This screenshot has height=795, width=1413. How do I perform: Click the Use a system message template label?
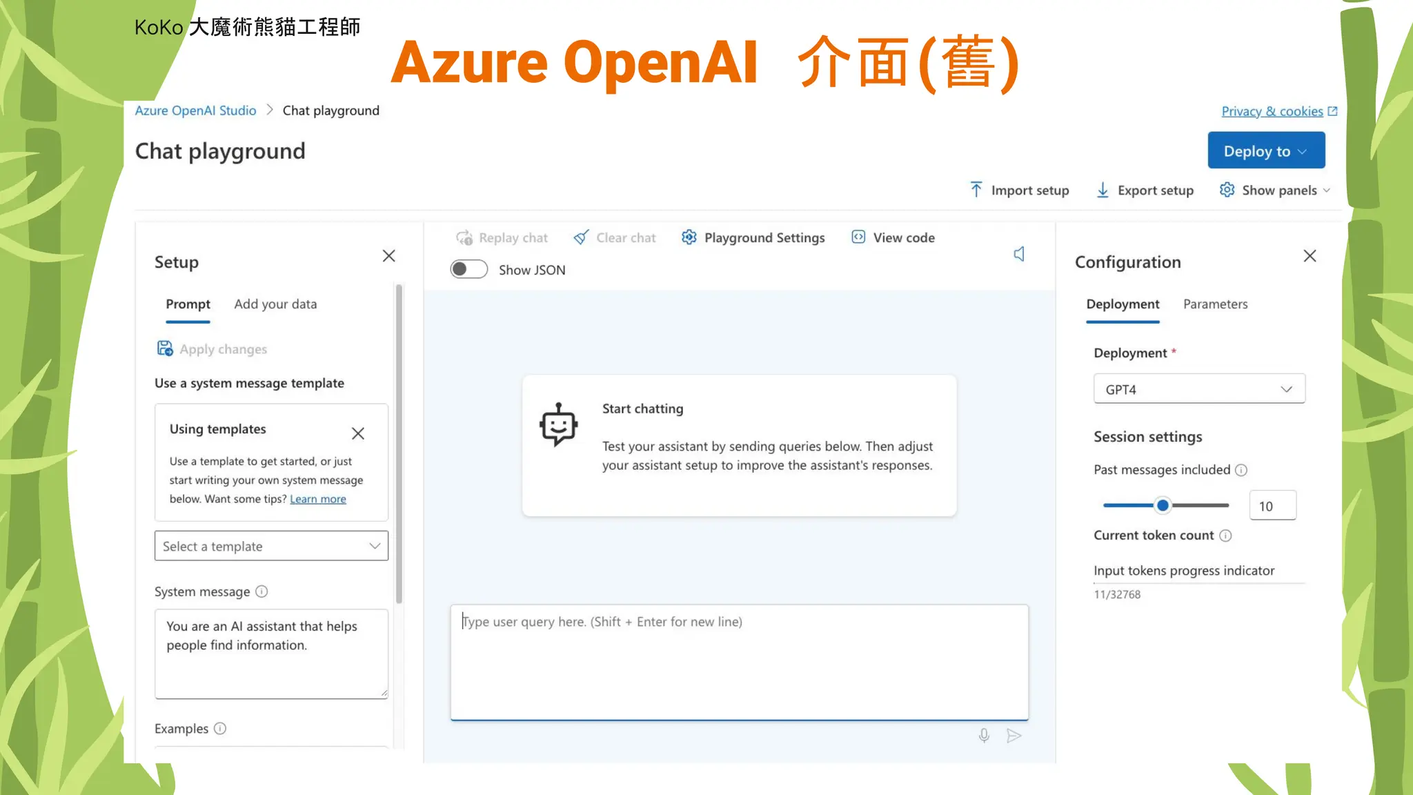point(249,384)
